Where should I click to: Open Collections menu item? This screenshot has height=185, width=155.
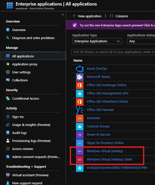click(20, 80)
